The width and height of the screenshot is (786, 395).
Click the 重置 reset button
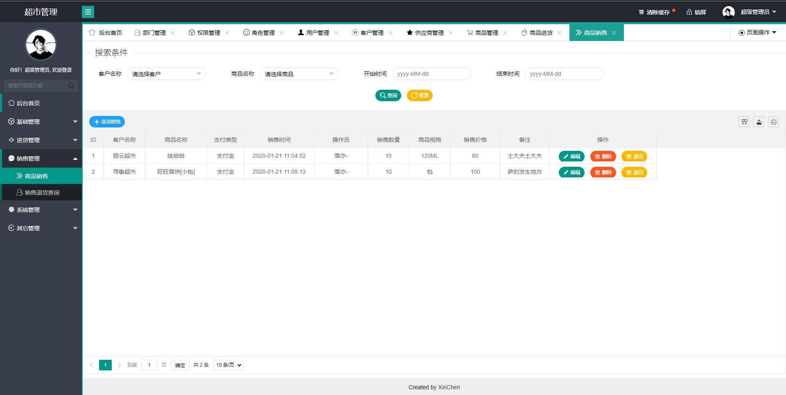pos(420,95)
